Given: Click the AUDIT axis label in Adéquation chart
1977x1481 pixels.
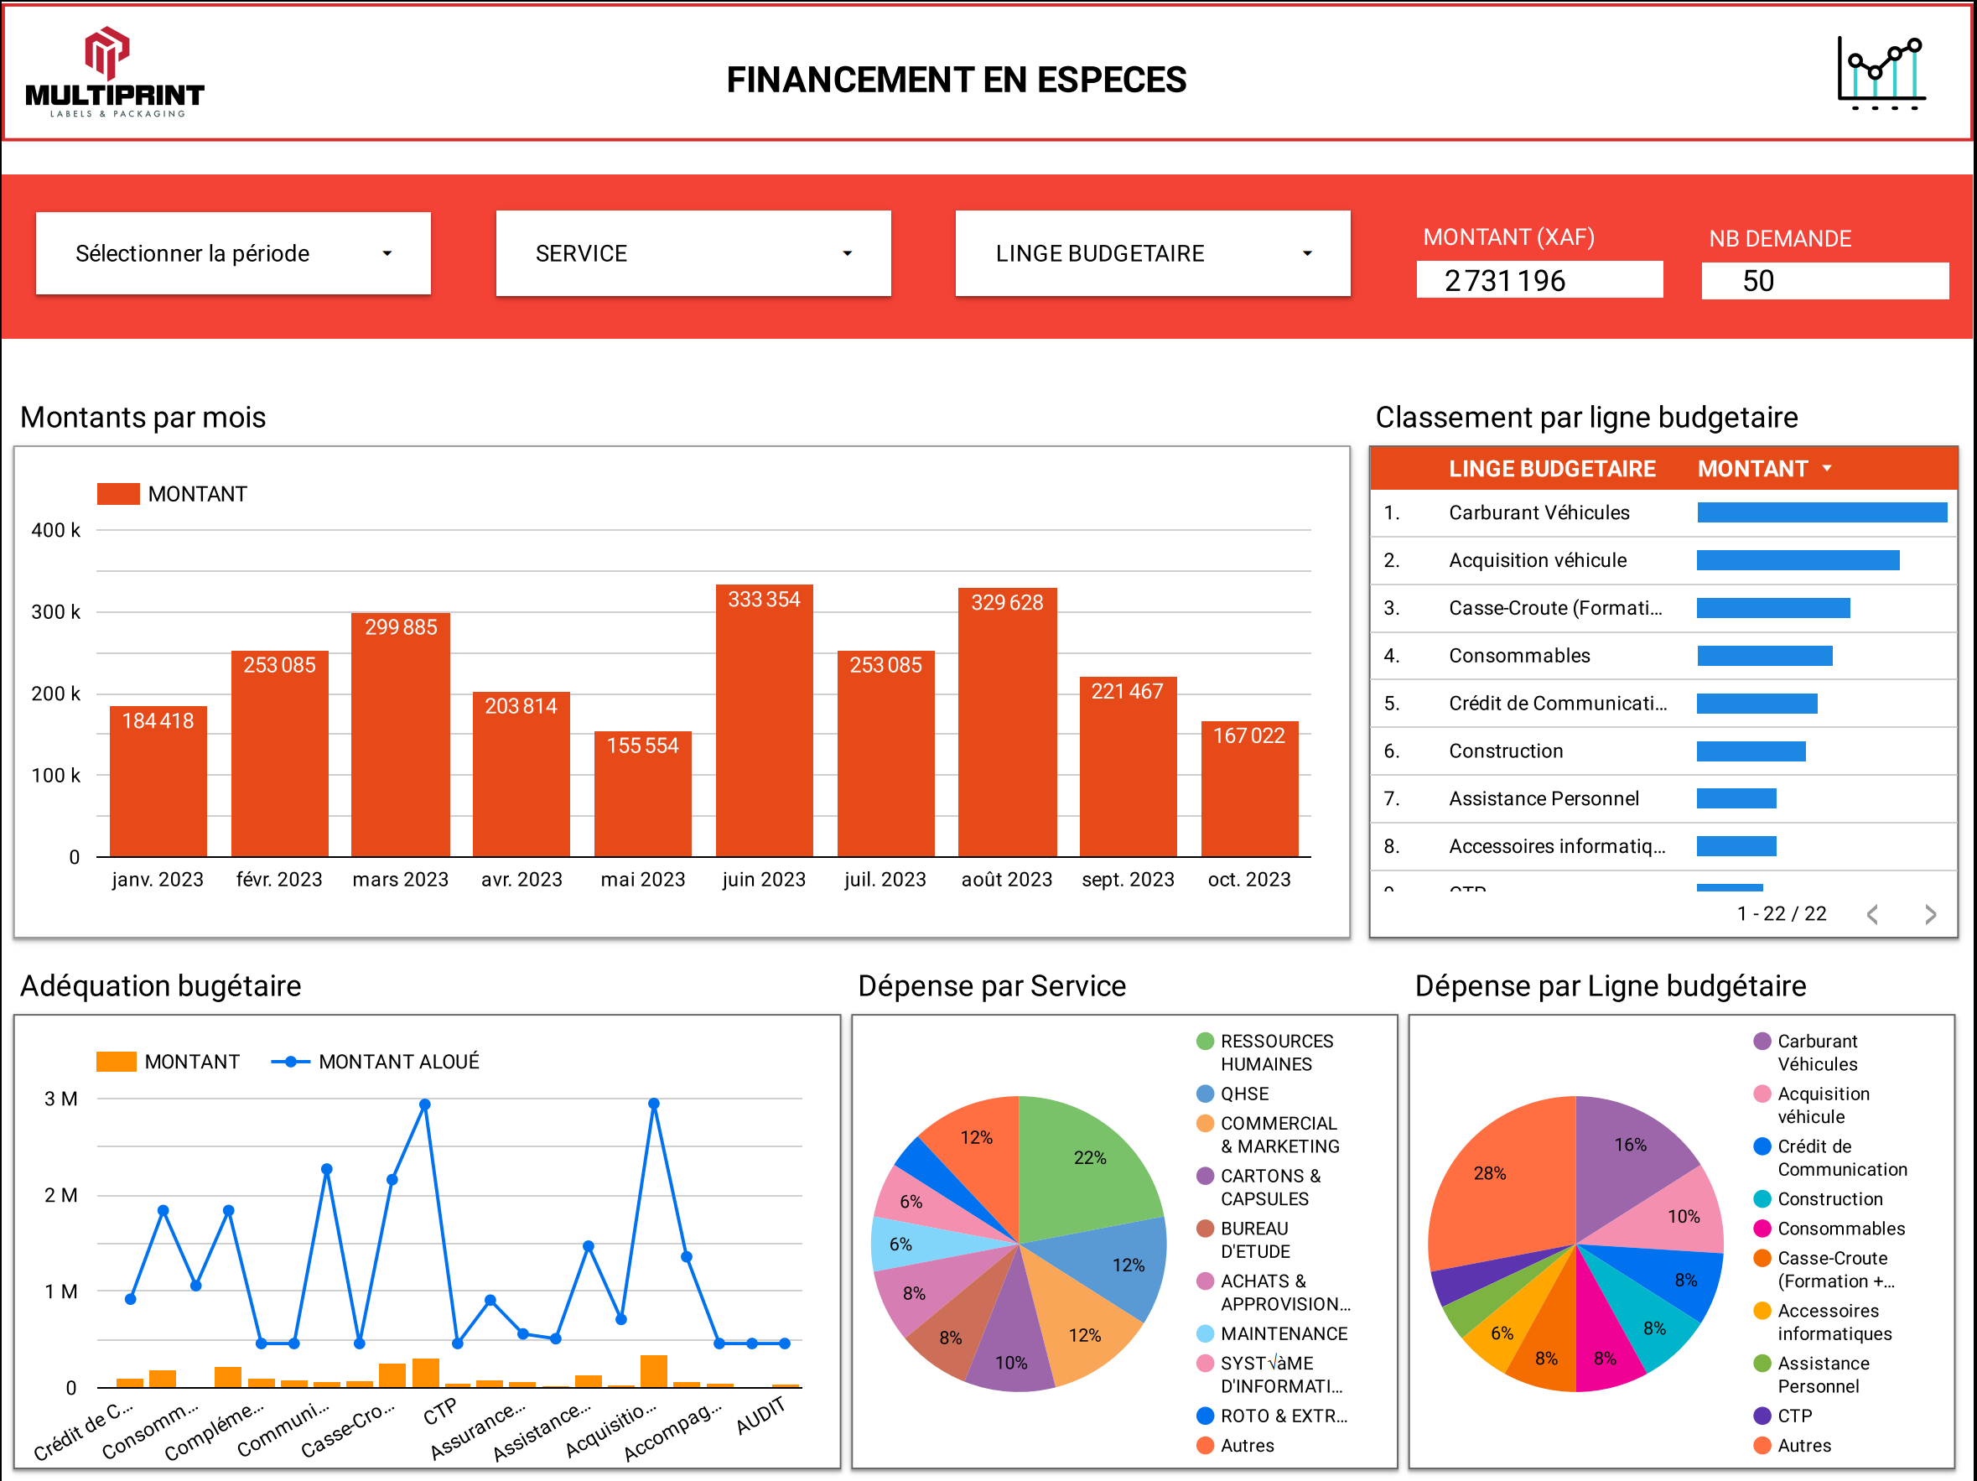Looking at the screenshot, I should (760, 1415).
